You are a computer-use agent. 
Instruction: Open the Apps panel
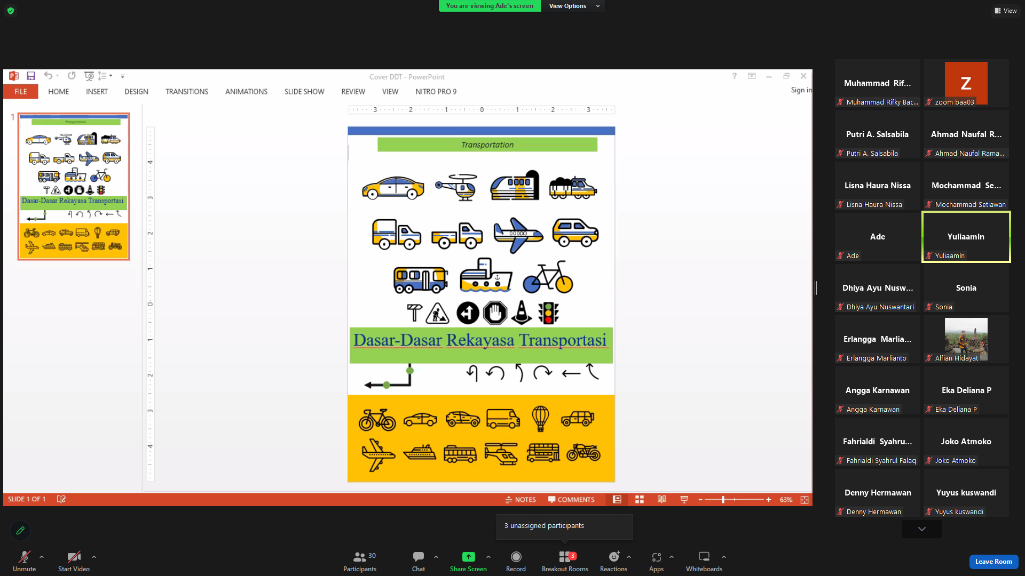pos(656,562)
